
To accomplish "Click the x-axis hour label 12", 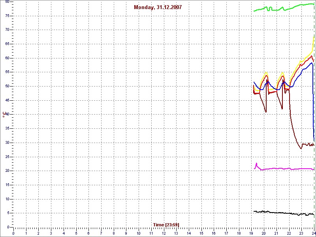I will tap(164, 234).
